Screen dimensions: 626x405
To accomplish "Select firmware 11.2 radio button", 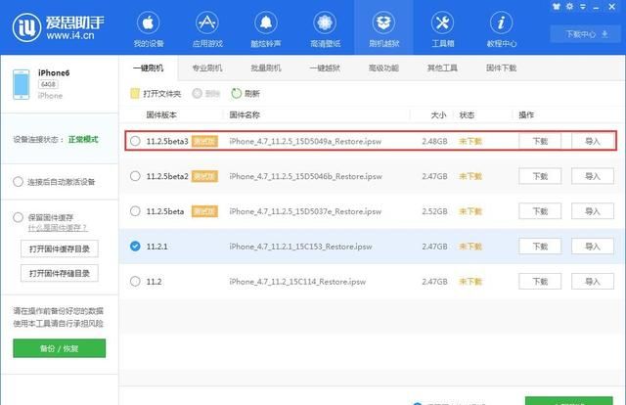I will [x=135, y=281].
